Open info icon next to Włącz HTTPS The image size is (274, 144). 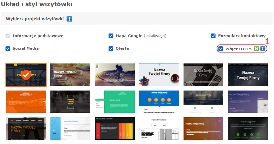263,49
